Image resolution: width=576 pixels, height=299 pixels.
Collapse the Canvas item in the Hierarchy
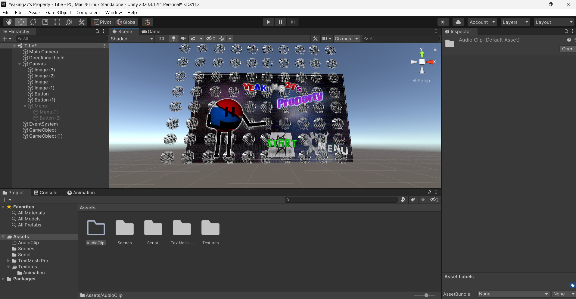19,64
